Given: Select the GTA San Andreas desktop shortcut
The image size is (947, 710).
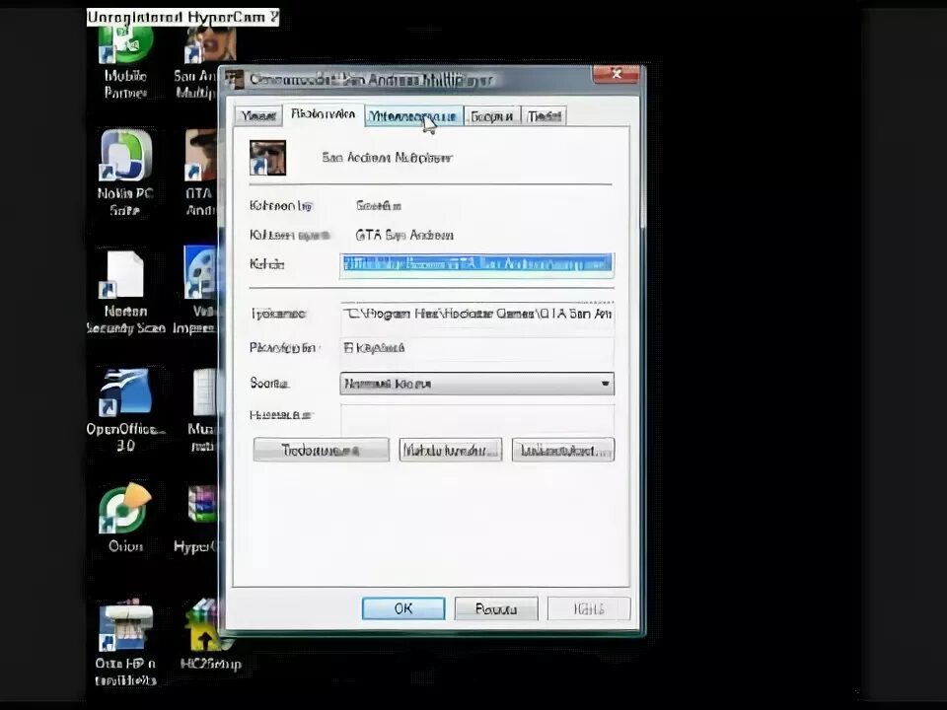Looking at the screenshot, I should click(x=200, y=173).
